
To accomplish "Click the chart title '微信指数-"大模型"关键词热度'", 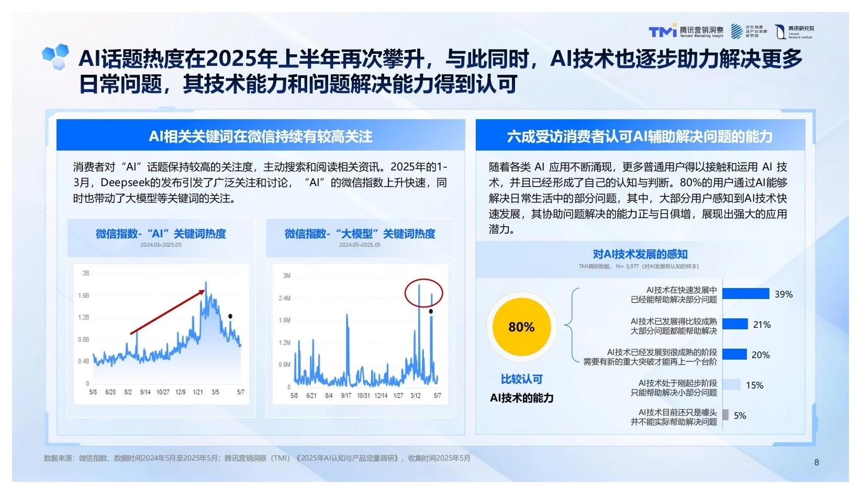I will click(x=360, y=234).
